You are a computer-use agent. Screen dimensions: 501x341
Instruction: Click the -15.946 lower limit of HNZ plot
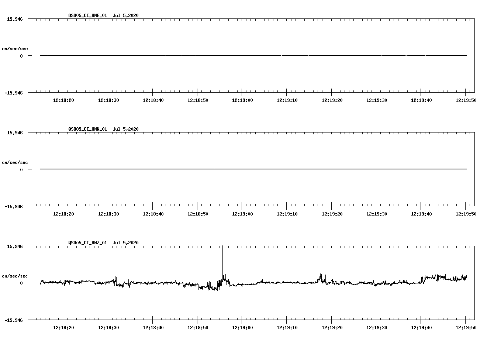click(x=14, y=320)
